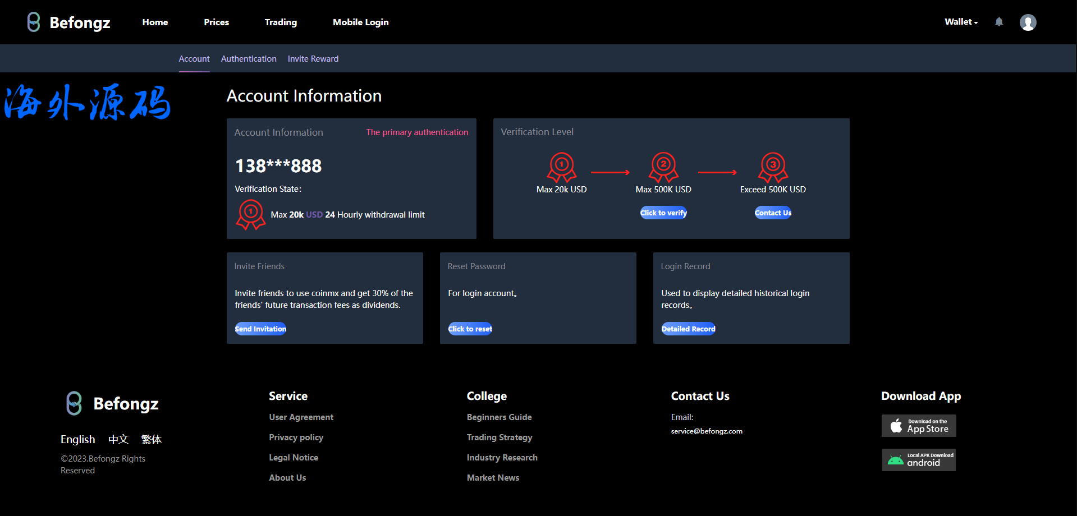Click the Detailed Record button
Viewport: 1077px width, 516px height.
[x=688, y=329]
